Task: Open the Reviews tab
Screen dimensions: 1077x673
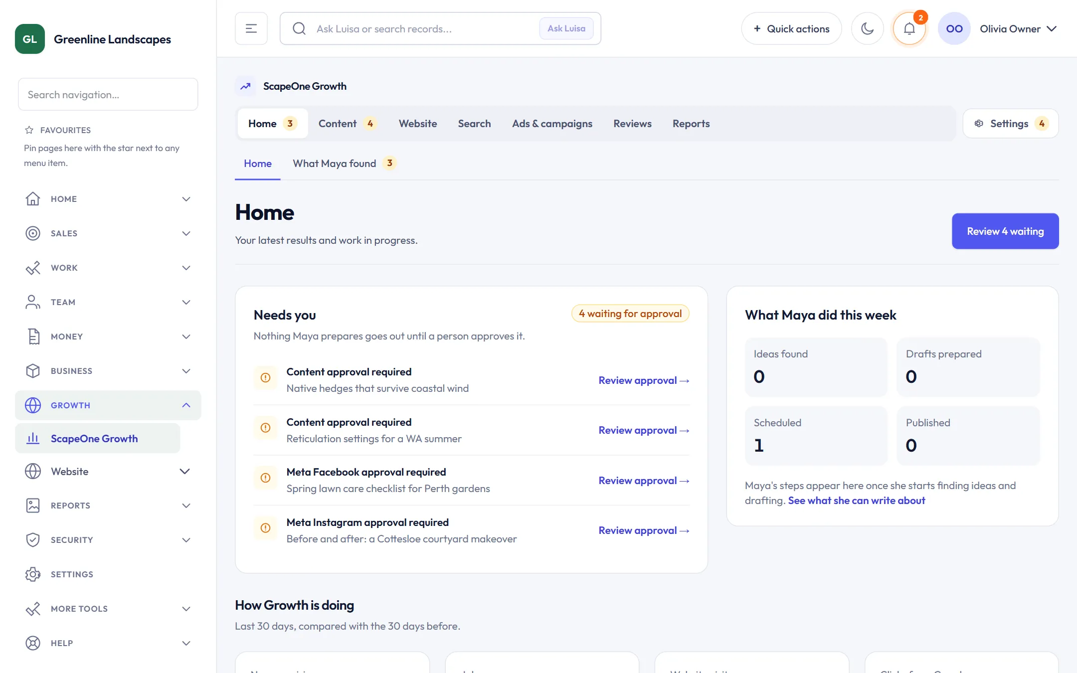Action: coord(632,124)
